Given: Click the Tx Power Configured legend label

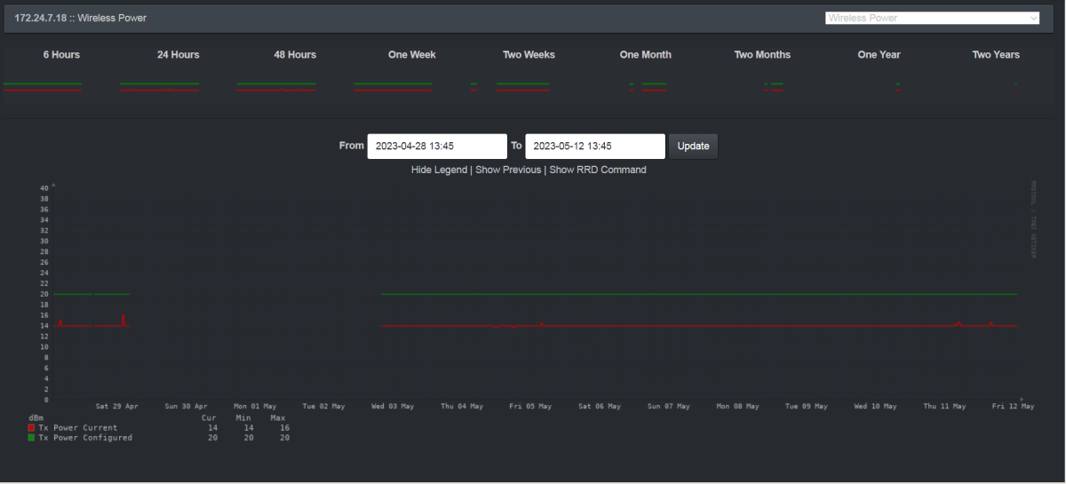Looking at the screenshot, I should coord(85,438).
